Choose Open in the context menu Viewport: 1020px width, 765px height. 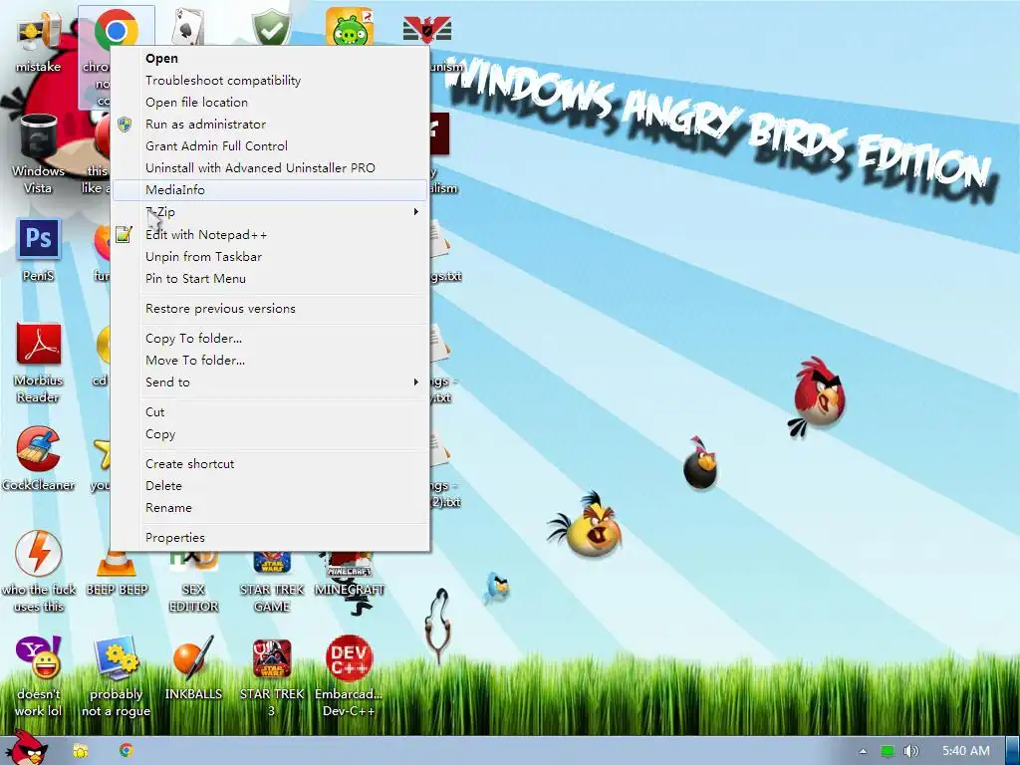(x=270, y=59)
